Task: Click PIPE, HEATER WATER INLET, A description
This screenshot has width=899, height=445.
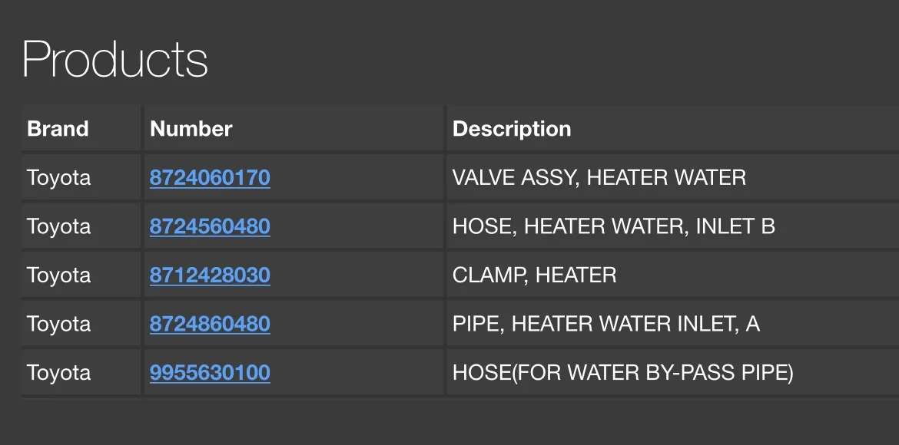Action: point(606,324)
